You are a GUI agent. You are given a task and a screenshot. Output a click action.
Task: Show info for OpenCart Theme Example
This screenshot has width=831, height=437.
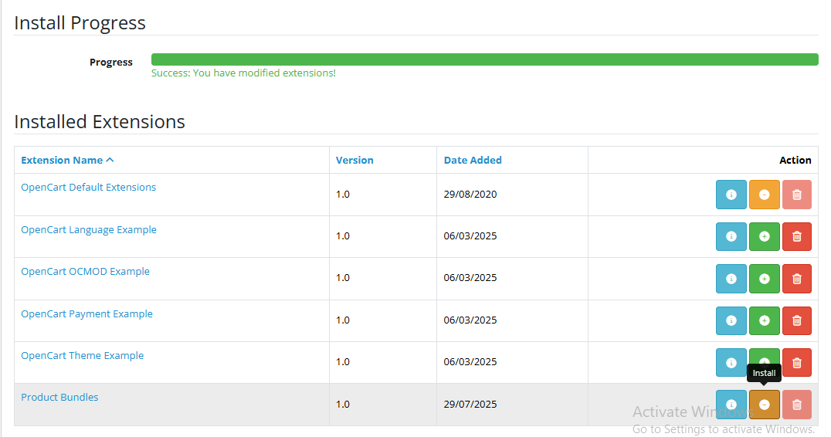[x=731, y=362]
